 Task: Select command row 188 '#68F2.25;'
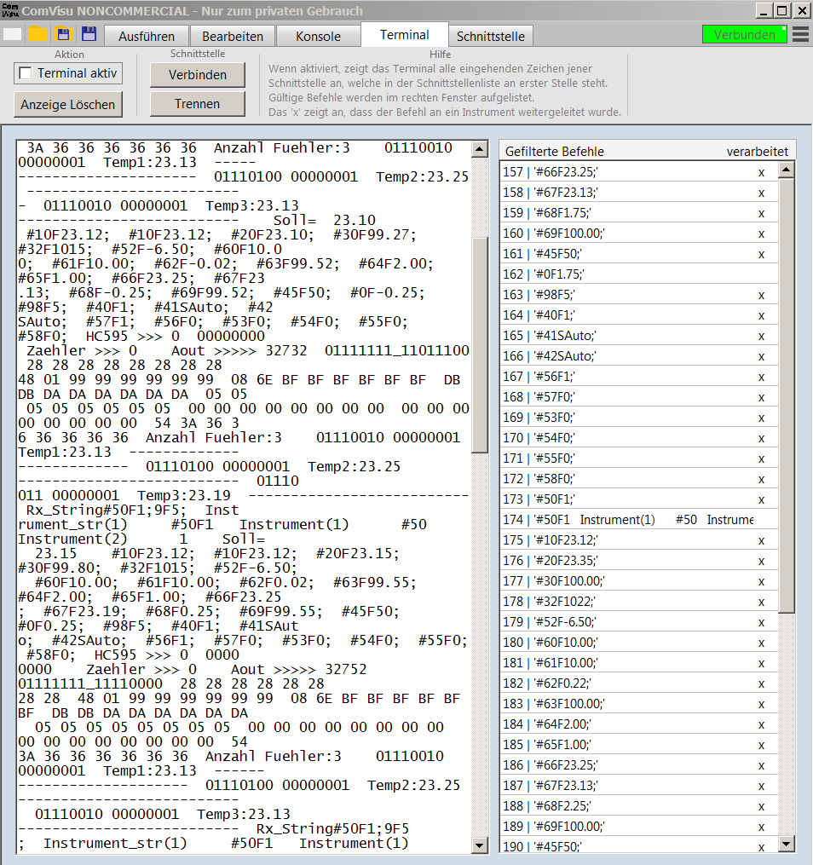(x=638, y=806)
